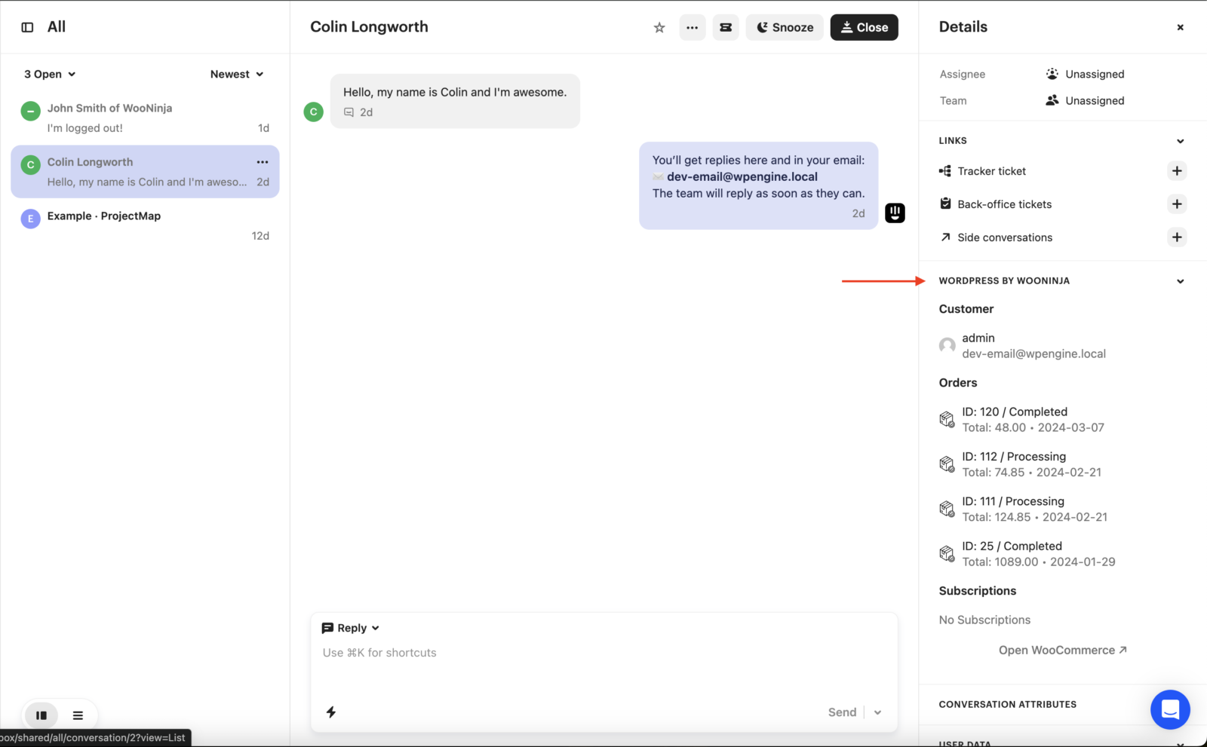Collapse the WordPress by WooNinja section

click(x=1180, y=281)
